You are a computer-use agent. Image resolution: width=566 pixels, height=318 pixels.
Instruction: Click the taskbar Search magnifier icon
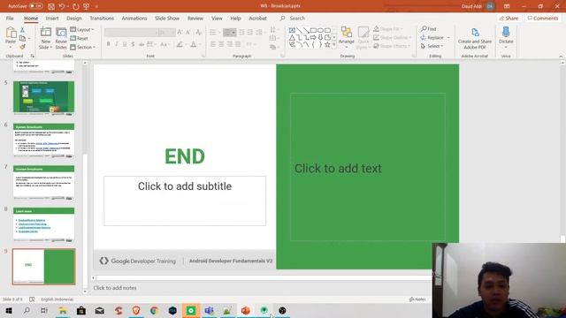[27, 310]
